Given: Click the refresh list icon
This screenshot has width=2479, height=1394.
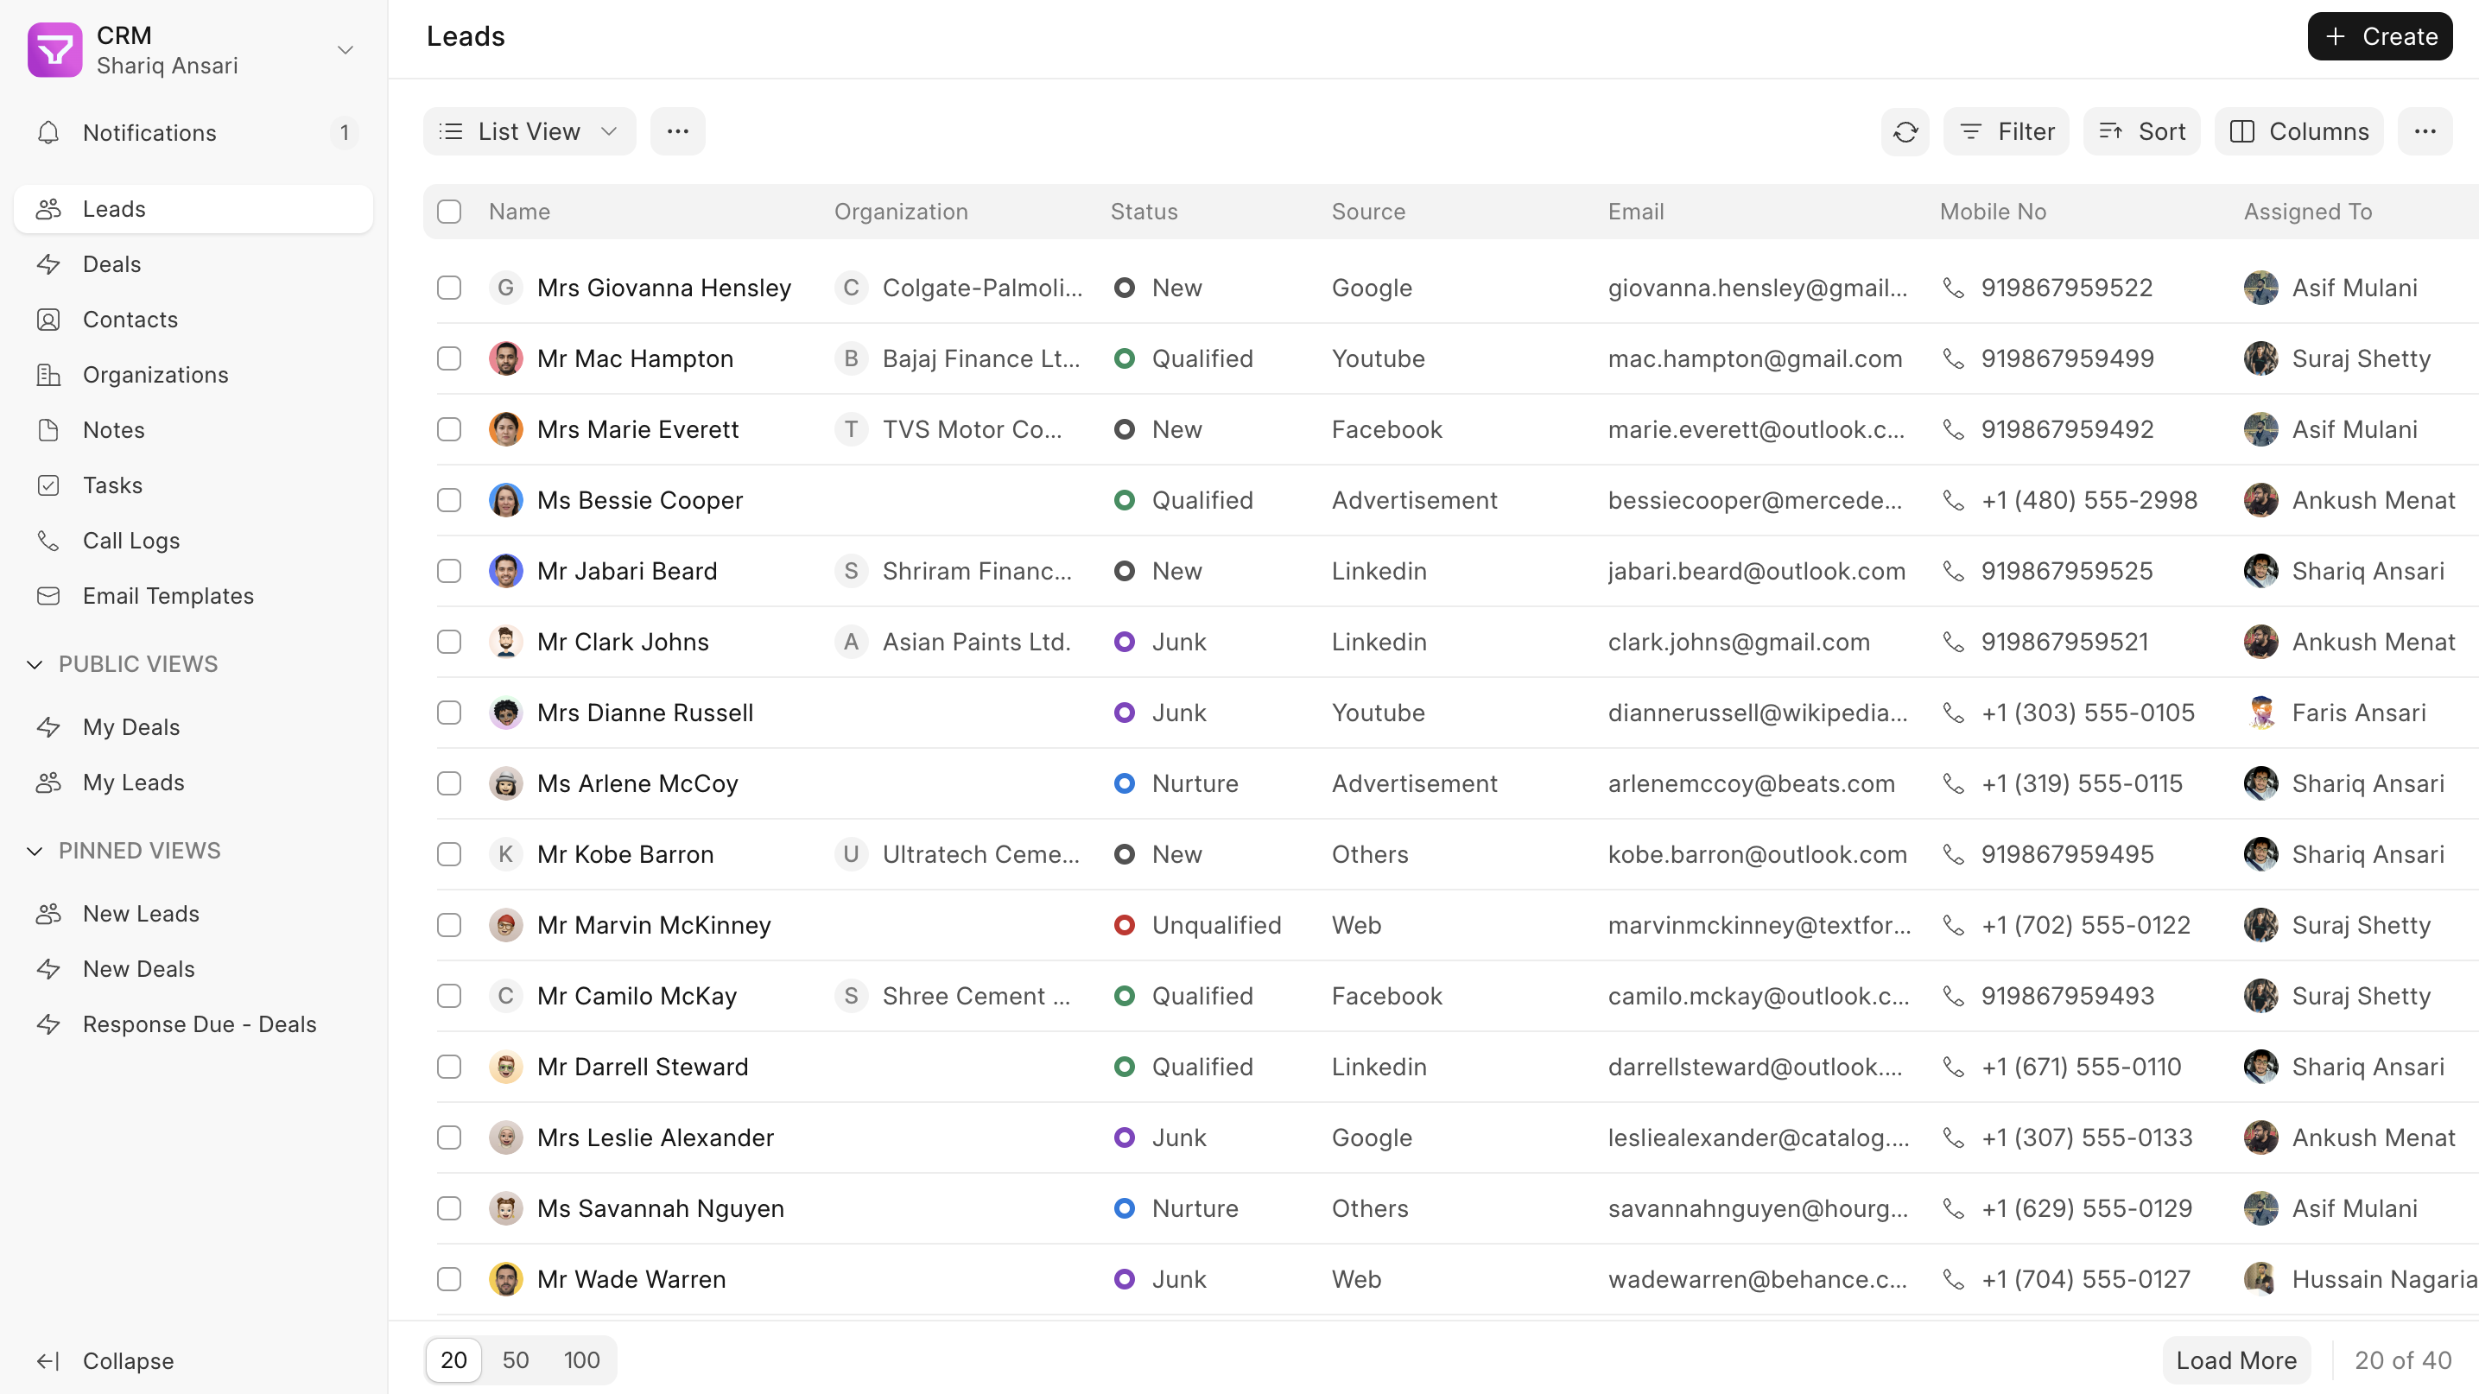Looking at the screenshot, I should pos(1905,132).
